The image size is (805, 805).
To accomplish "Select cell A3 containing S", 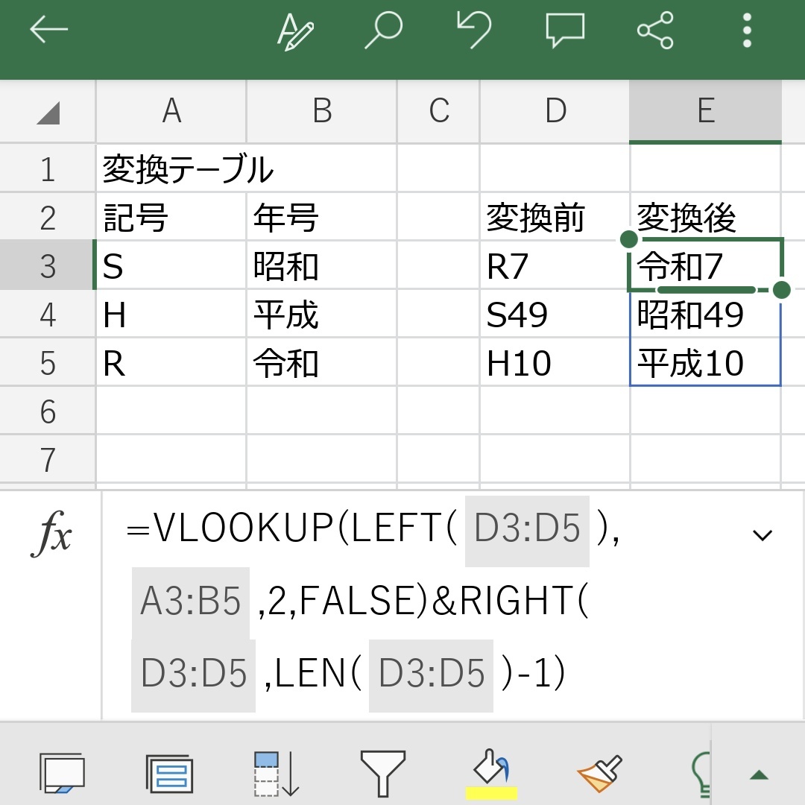I will click(x=171, y=265).
